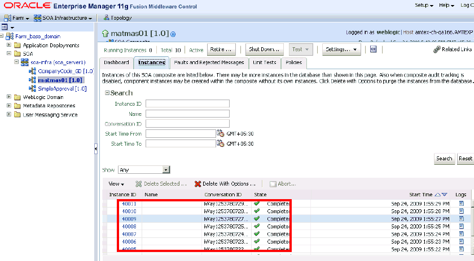Select matmas01 [1.0] in the tree

click(60, 80)
